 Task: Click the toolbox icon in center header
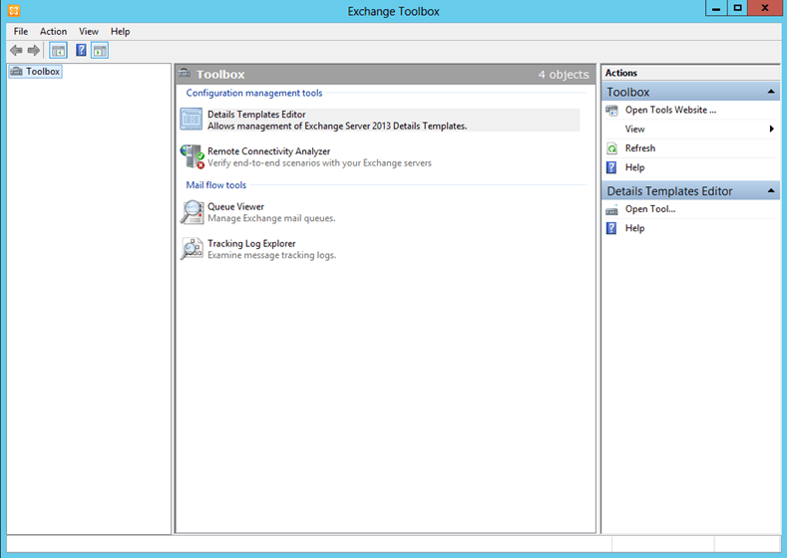[185, 73]
